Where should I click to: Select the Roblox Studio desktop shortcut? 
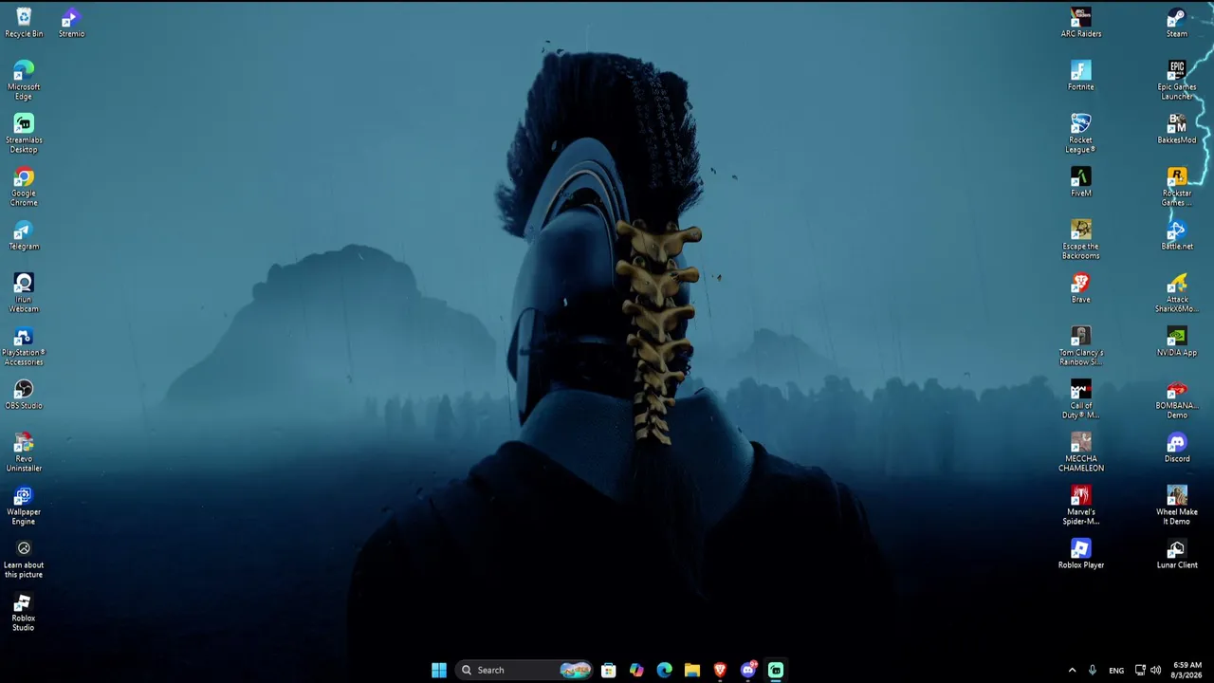[24, 612]
